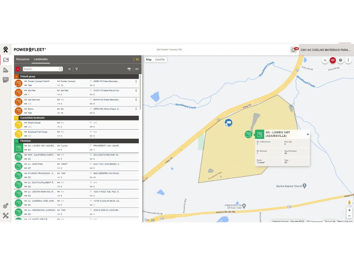Image resolution: width=354 pixels, height=265 pixels.
Task: Collapse the CarrierWeb landmarks group
Action: pyautogui.click(x=17, y=118)
